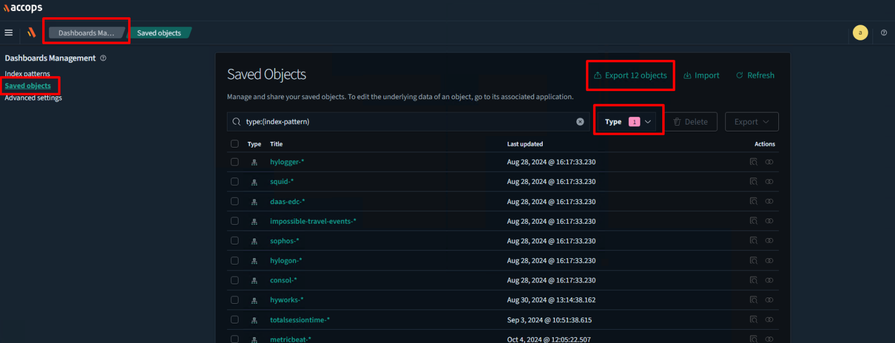Inspect the hylogger-* saved object

tap(754, 162)
